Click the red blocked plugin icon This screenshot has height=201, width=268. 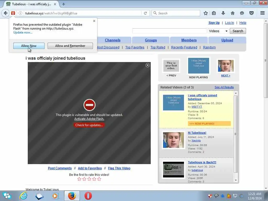click(90, 105)
